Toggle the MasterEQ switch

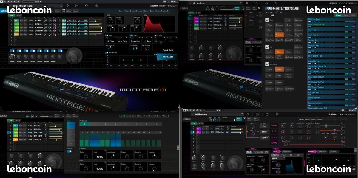[107, 53]
